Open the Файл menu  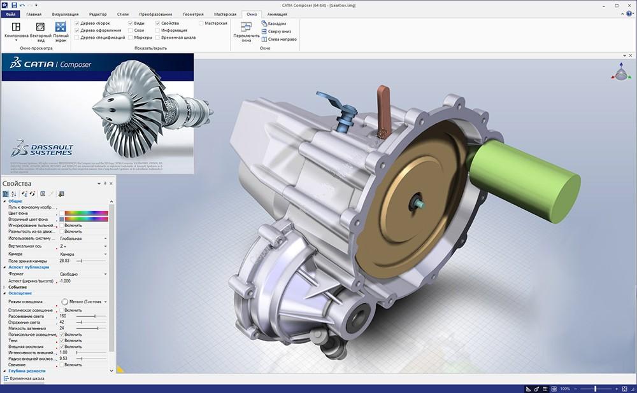(12, 13)
